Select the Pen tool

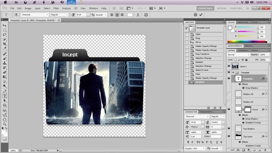(5, 91)
